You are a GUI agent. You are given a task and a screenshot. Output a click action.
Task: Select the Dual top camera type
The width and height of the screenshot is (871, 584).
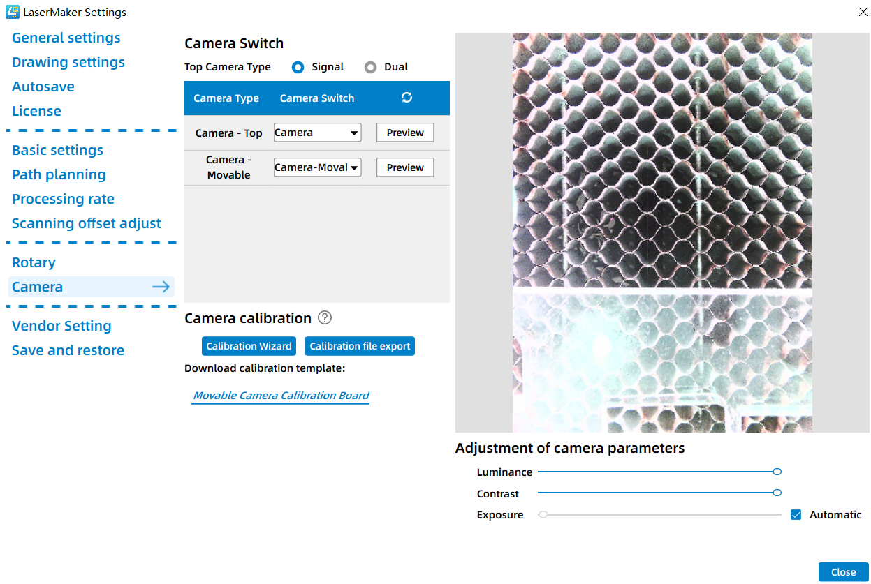(x=370, y=67)
